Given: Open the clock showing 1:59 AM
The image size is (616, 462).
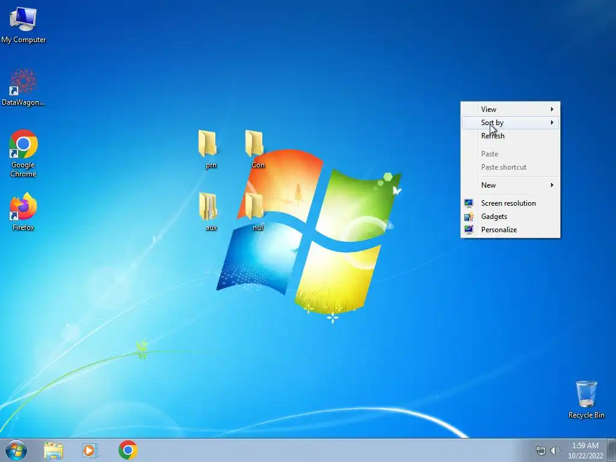Looking at the screenshot, I should pos(585,451).
